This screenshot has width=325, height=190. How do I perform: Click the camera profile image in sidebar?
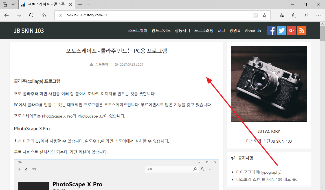click(x=269, y=84)
